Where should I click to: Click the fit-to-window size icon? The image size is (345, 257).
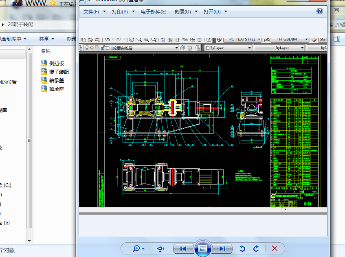pyautogui.click(x=160, y=248)
